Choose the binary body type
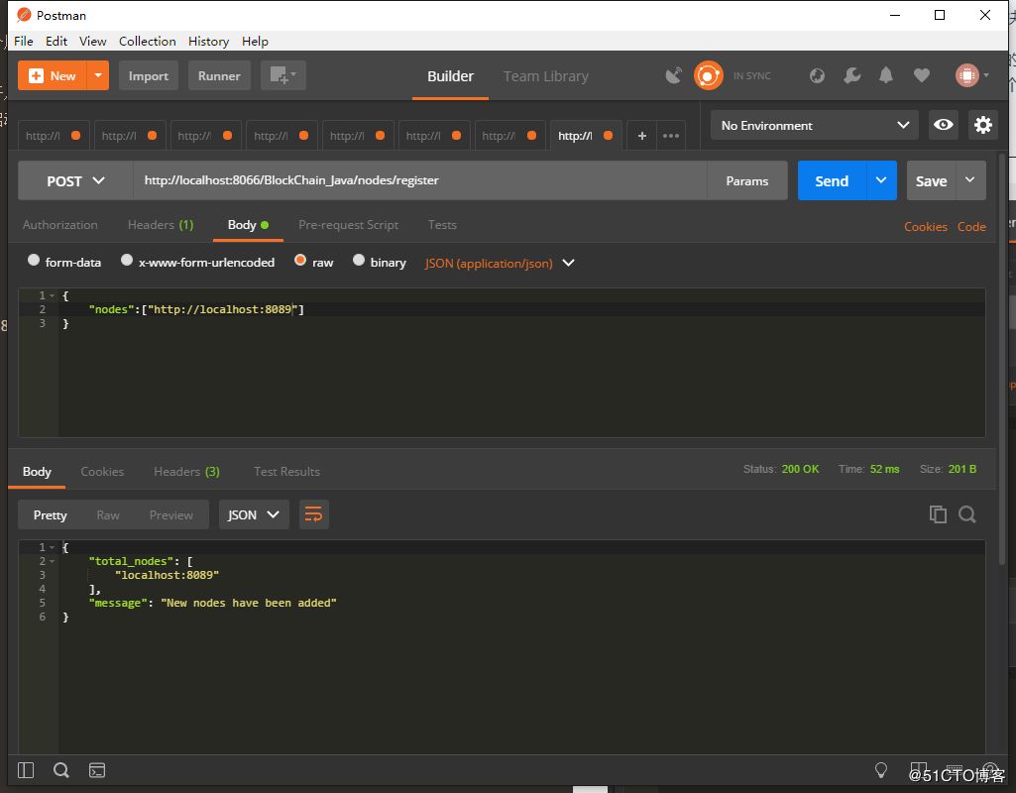This screenshot has width=1016, height=793. [x=359, y=261]
